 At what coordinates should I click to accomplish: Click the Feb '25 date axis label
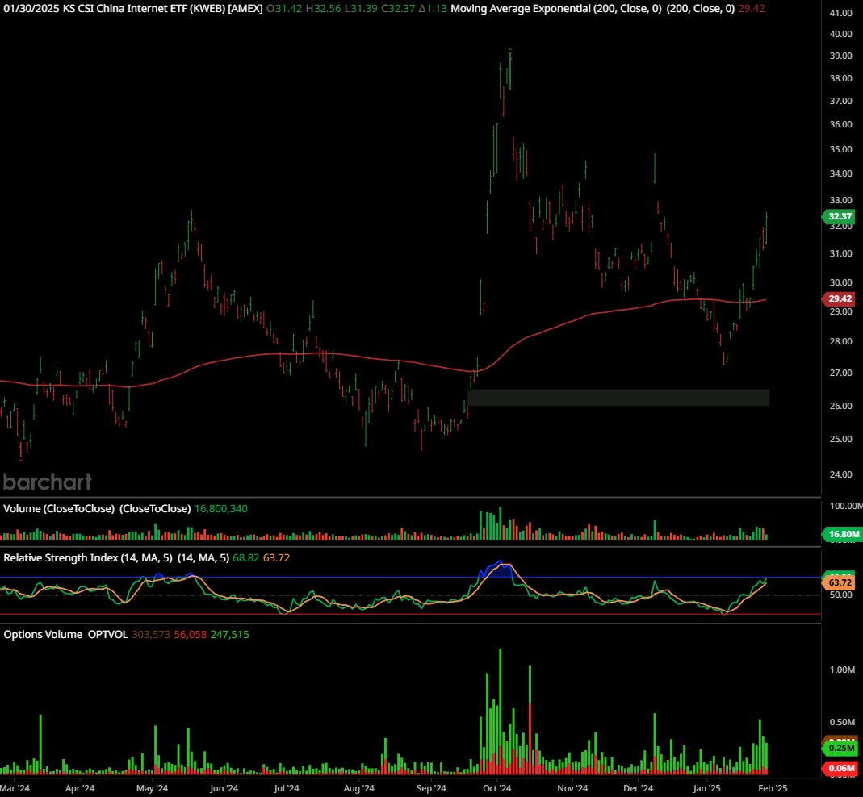pos(773,787)
